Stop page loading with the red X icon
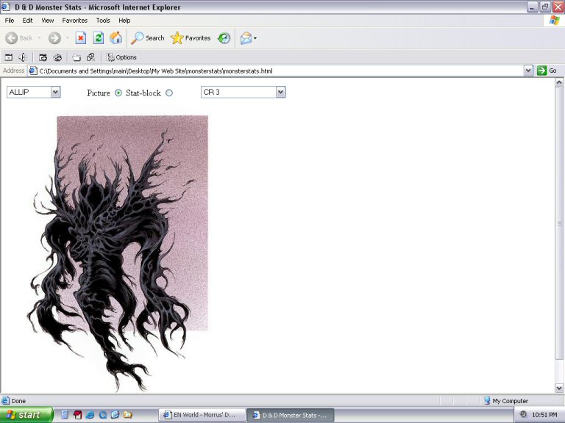 tap(81, 37)
